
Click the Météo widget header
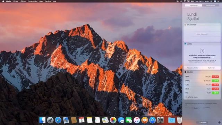[202, 44]
